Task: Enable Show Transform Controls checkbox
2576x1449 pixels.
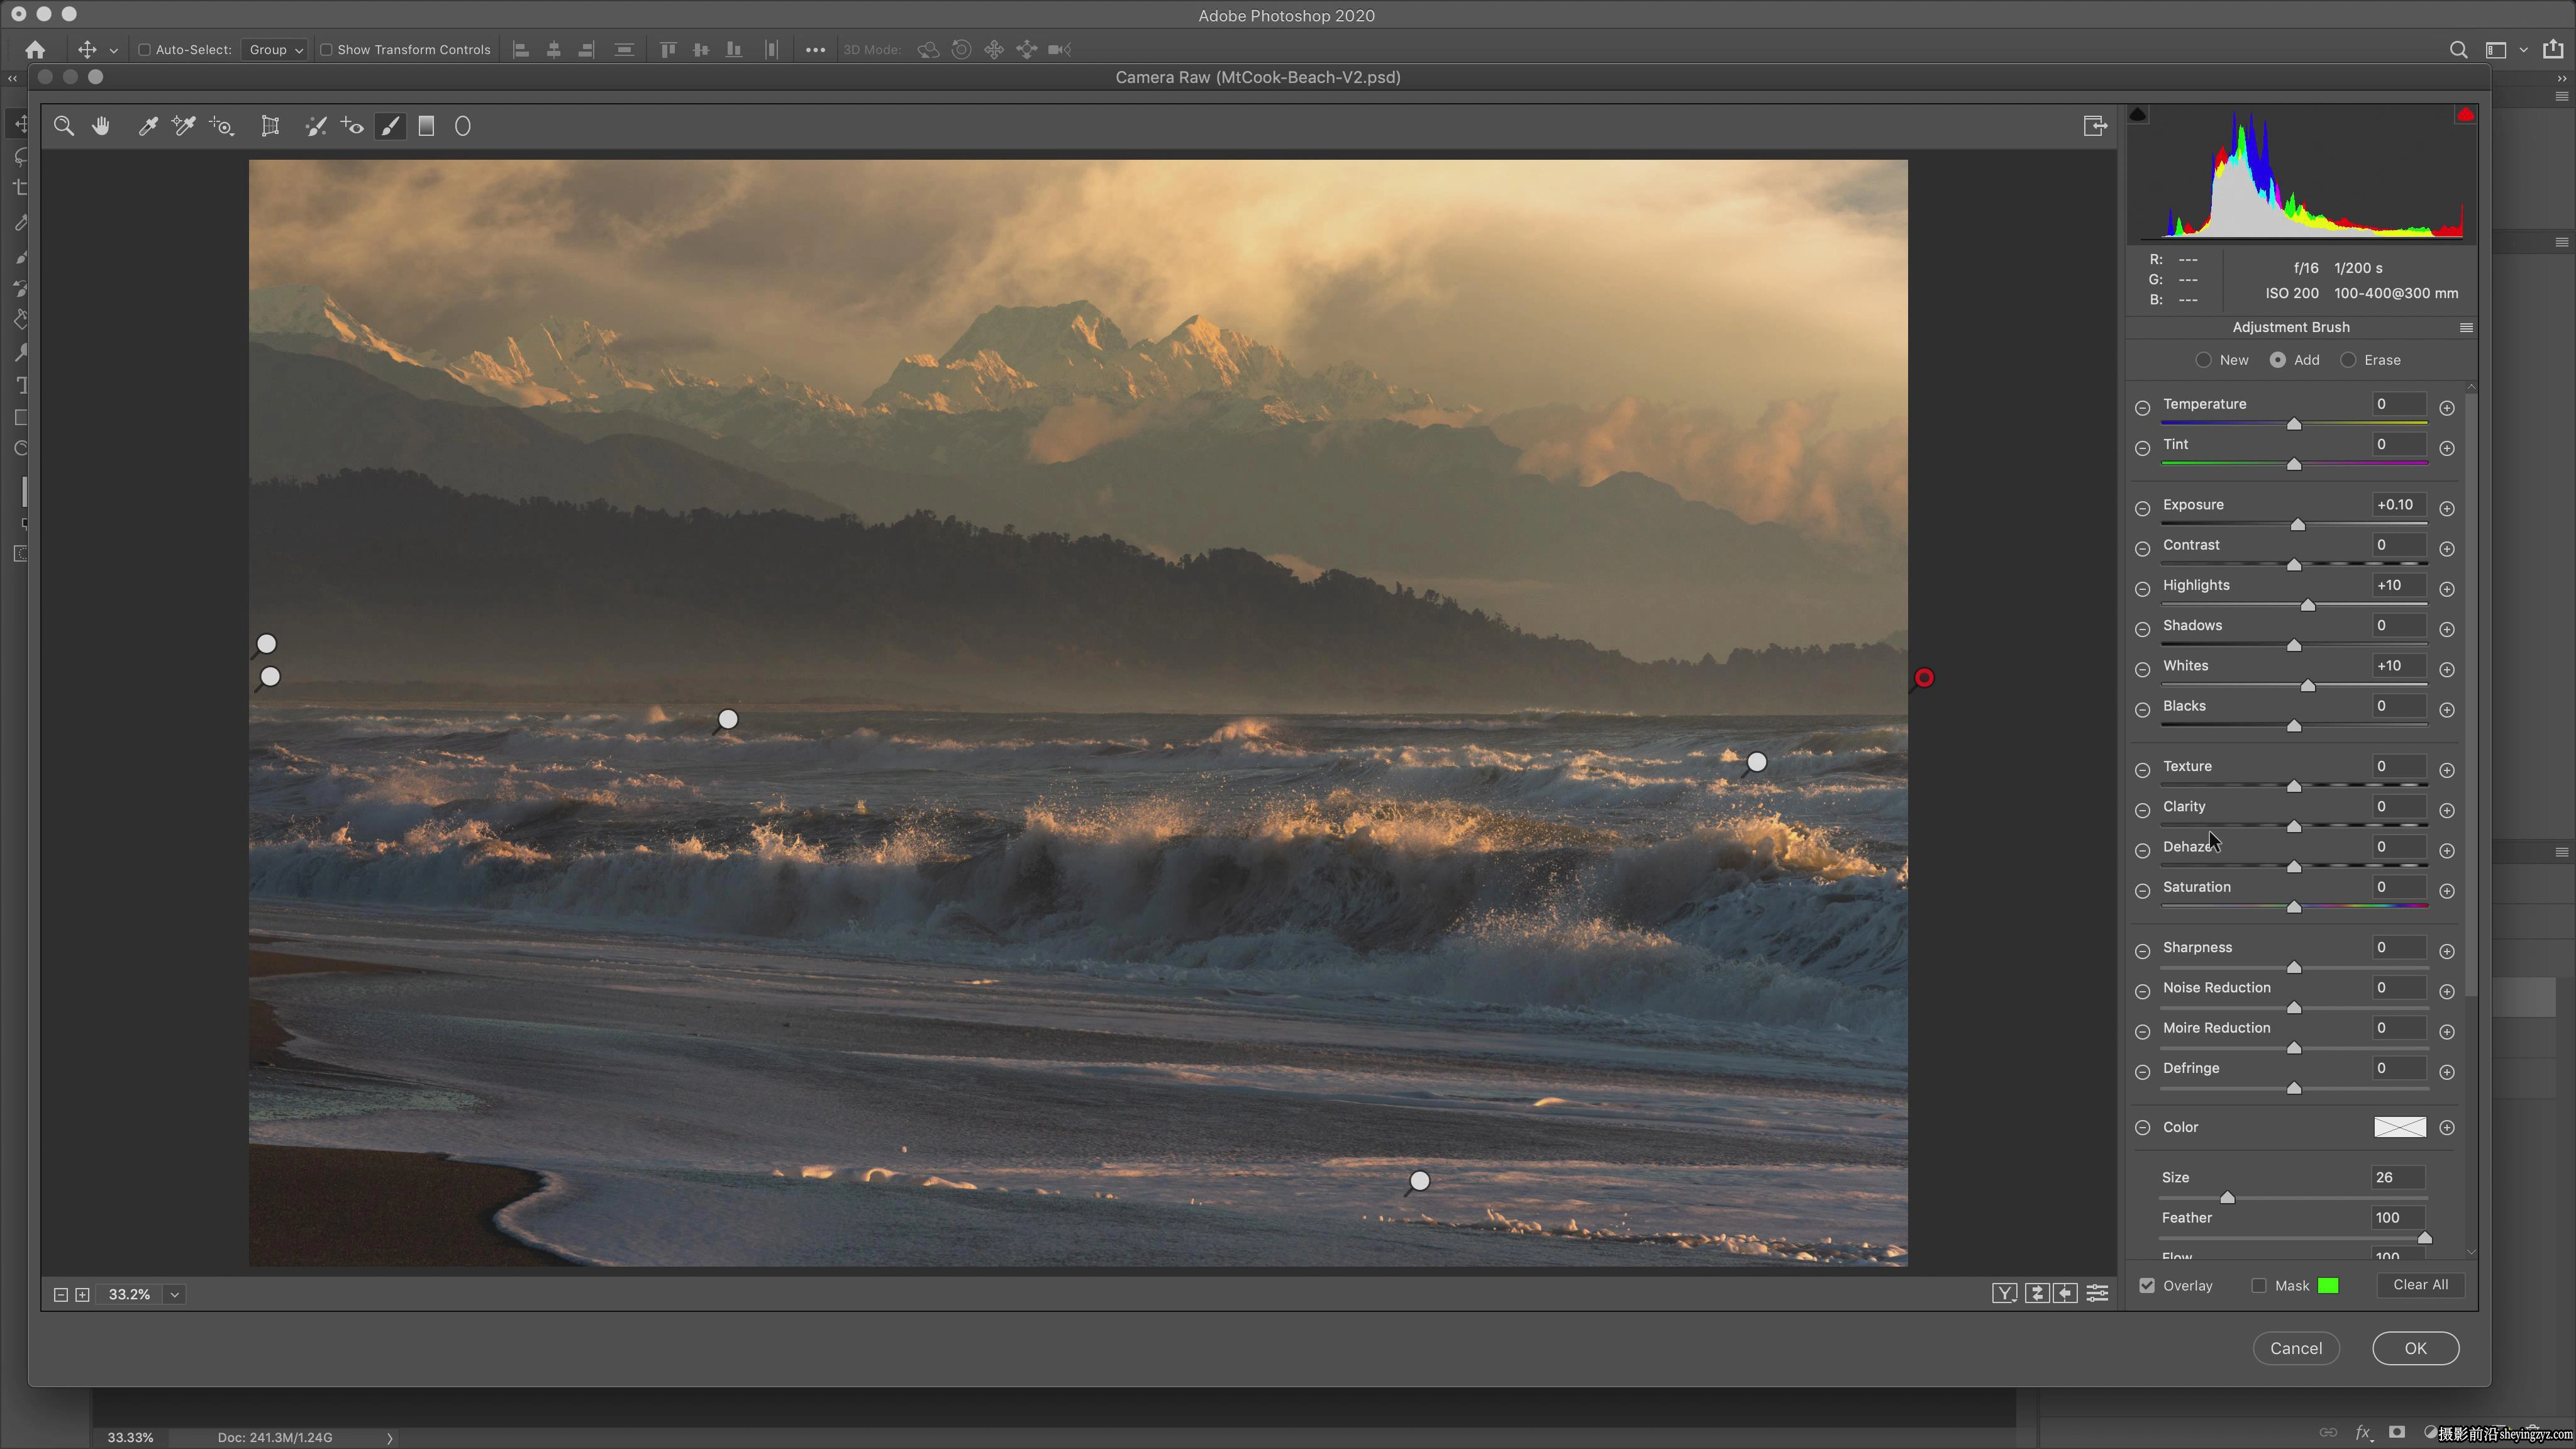Action: coord(326,49)
